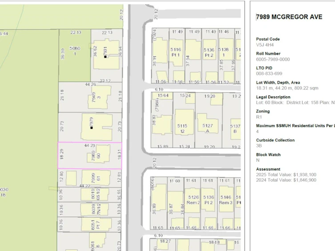Screen dimensions: 335x251
Task: Click the 2025 Total Value assessment line
Action: (286, 175)
